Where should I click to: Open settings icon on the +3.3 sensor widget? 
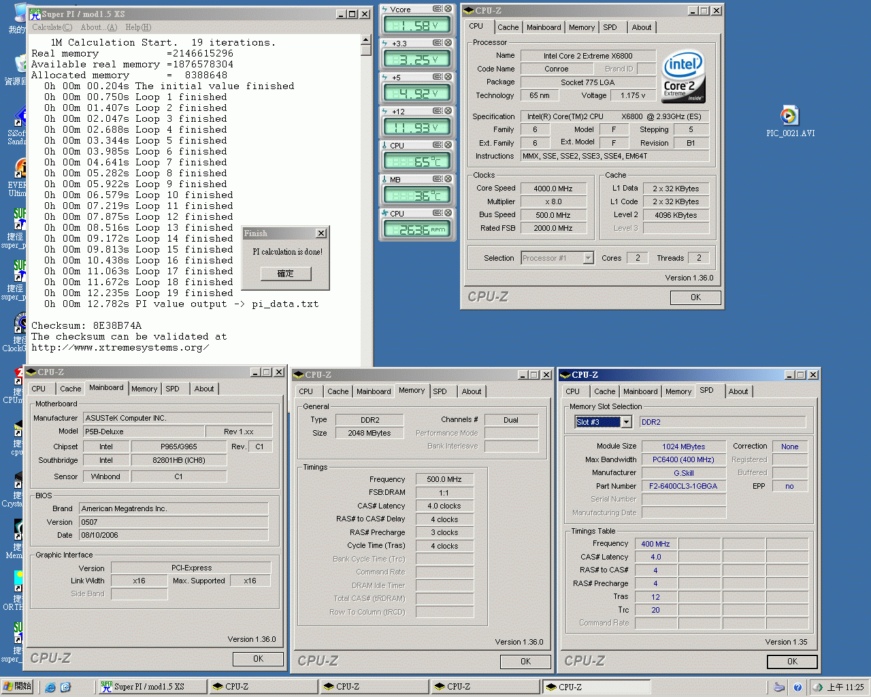point(438,43)
